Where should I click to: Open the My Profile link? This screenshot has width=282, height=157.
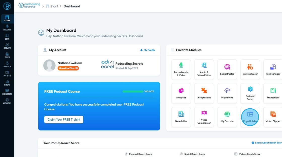tap(148, 50)
